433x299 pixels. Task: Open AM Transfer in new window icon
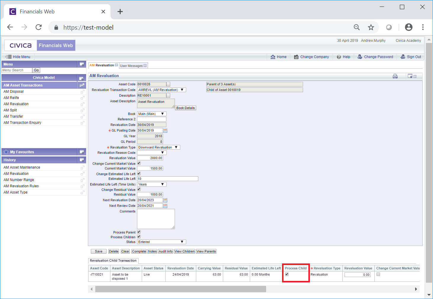point(83,116)
